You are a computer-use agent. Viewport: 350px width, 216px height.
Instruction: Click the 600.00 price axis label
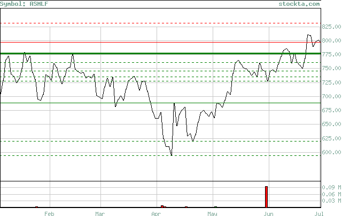click(x=331, y=152)
